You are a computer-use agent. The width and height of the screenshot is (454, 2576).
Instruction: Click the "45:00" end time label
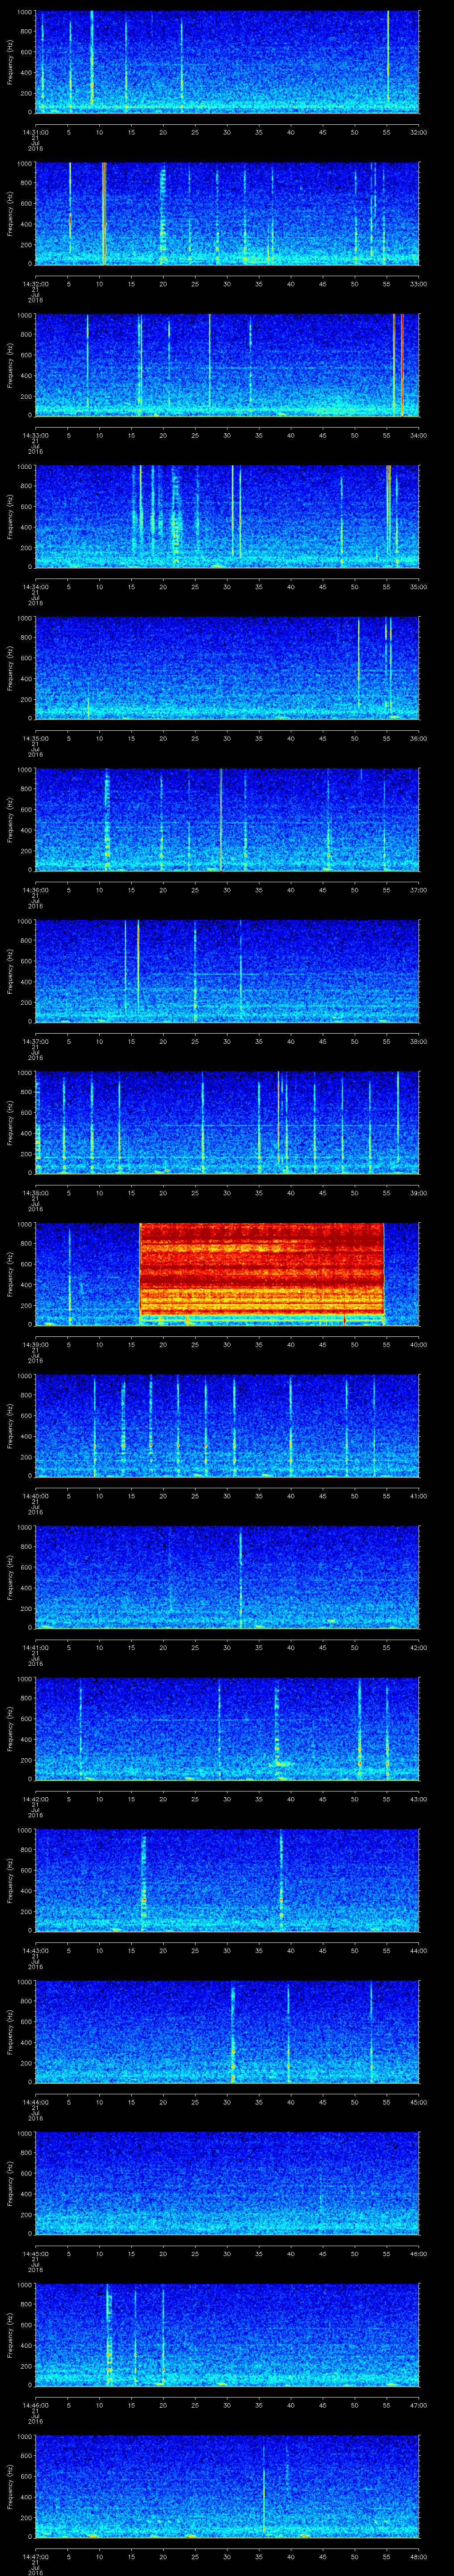tap(418, 2102)
